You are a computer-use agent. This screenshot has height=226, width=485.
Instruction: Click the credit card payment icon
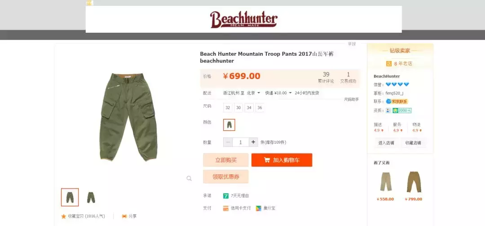point(226,208)
